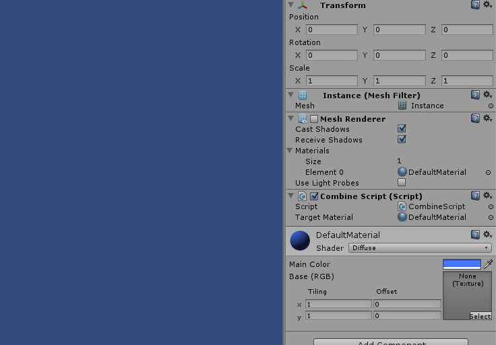This screenshot has height=345, width=496.
Task: Edit Position X field
Action: point(332,30)
